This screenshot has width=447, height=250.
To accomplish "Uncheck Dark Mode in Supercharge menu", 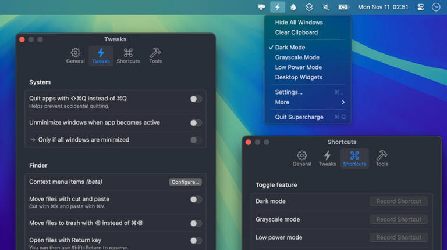I will click(308, 47).
